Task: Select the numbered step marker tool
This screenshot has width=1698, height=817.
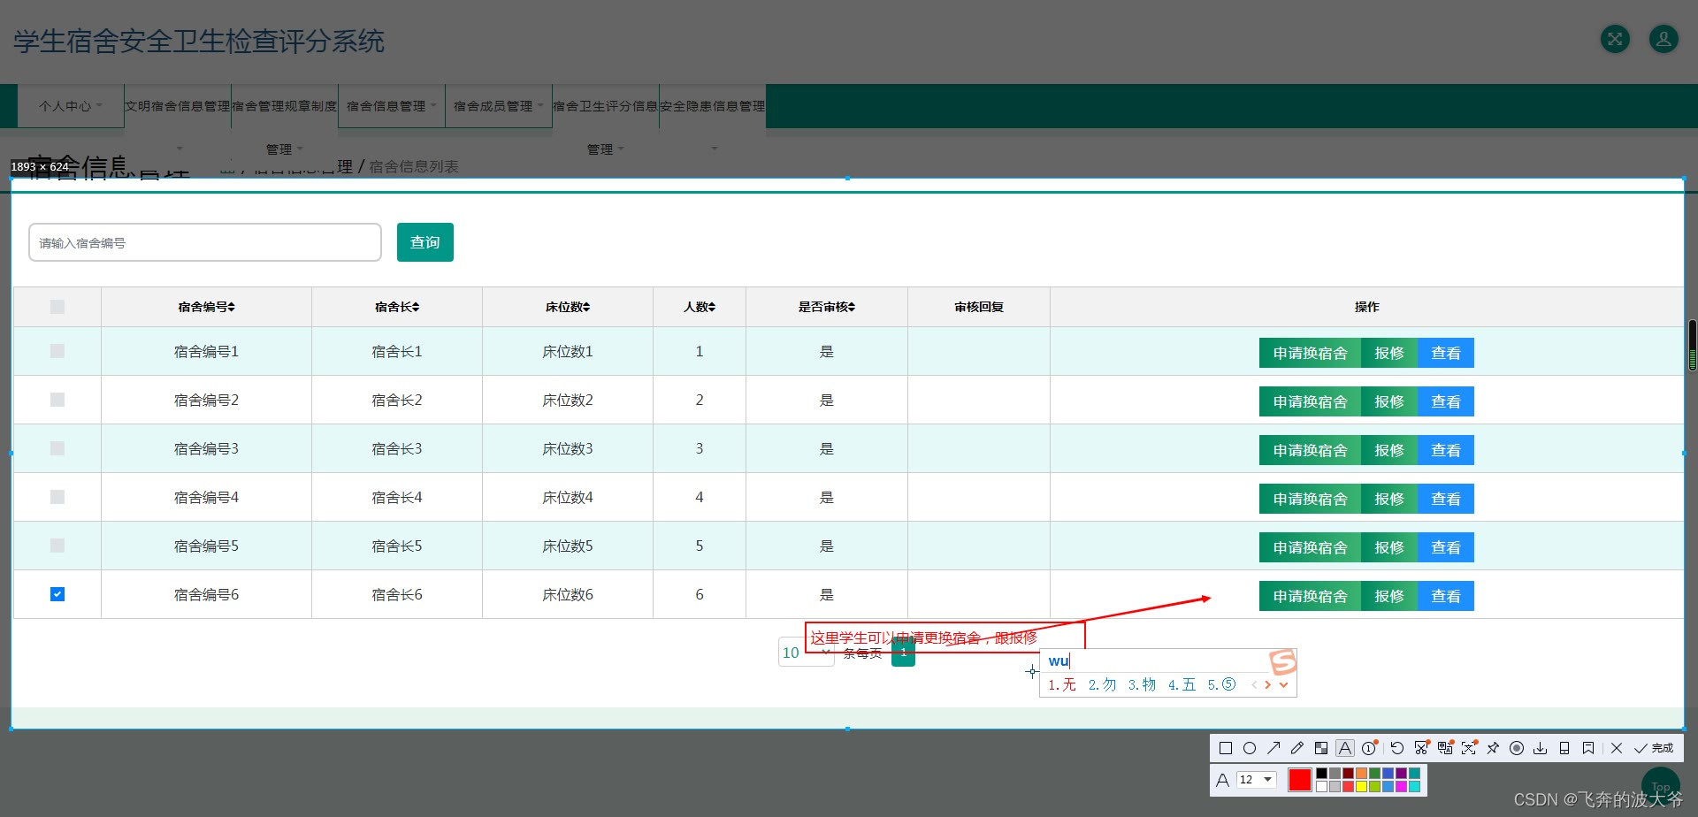Action: (x=1369, y=748)
